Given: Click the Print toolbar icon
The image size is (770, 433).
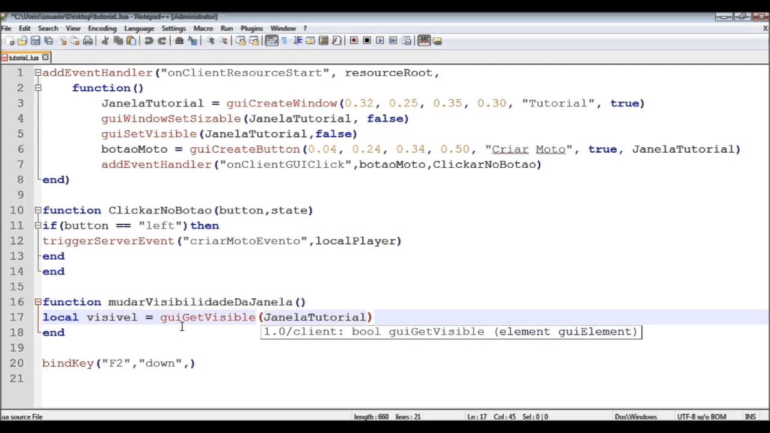Looking at the screenshot, I should coord(88,41).
